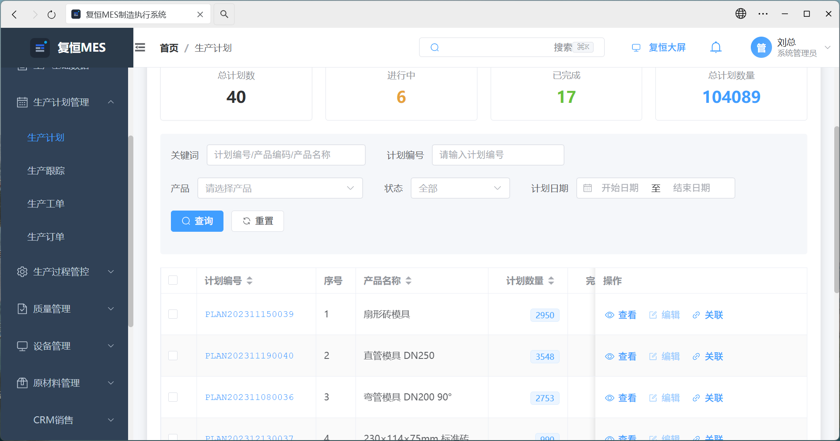Click the 2950 quantity tag
840x441 pixels.
[x=545, y=315]
